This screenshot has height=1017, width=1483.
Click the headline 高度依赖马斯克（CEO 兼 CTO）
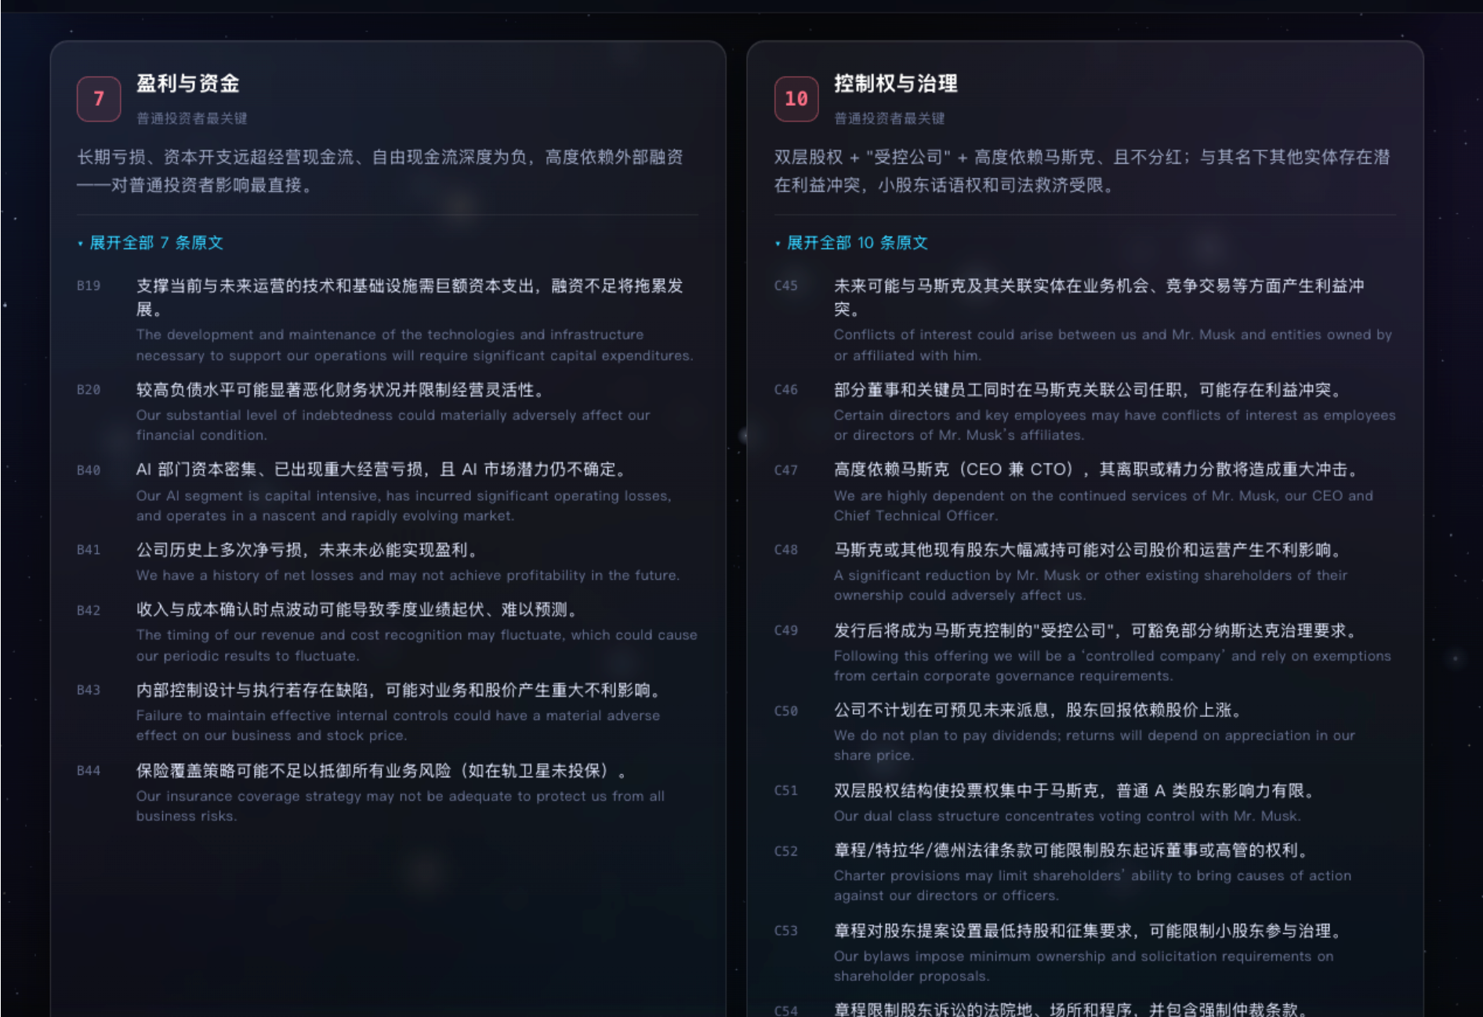click(1099, 470)
